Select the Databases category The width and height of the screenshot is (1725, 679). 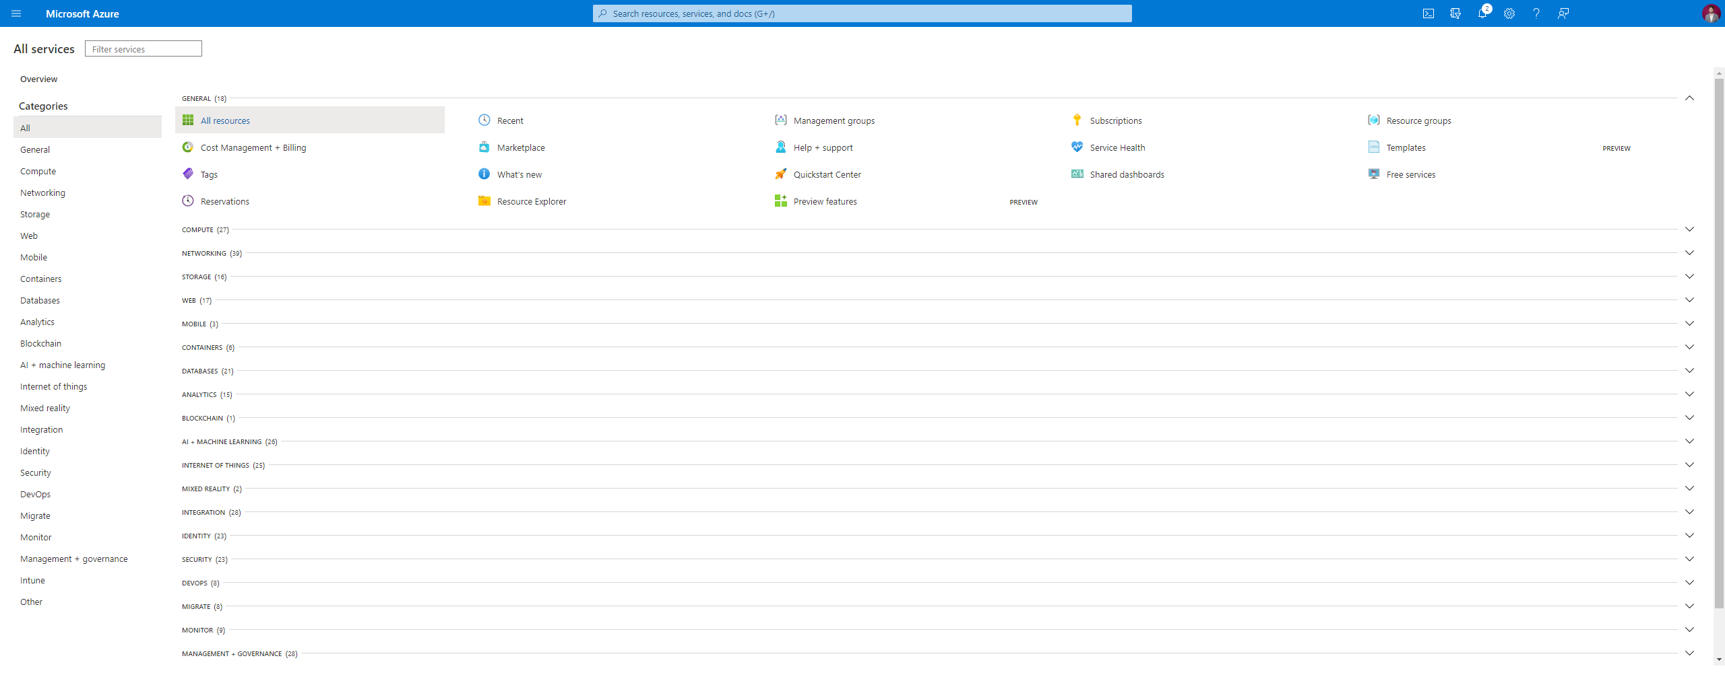click(x=40, y=300)
